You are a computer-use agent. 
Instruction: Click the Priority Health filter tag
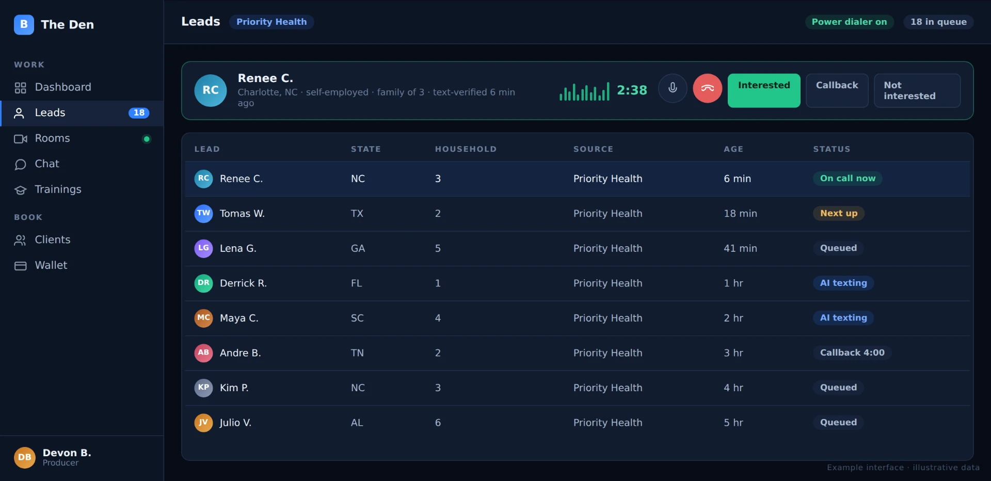click(x=271, y=22)
